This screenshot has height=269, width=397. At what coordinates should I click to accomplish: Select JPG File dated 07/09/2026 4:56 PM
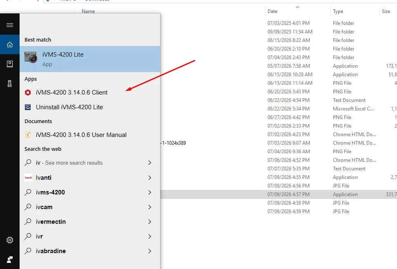[x=279, y=185]
